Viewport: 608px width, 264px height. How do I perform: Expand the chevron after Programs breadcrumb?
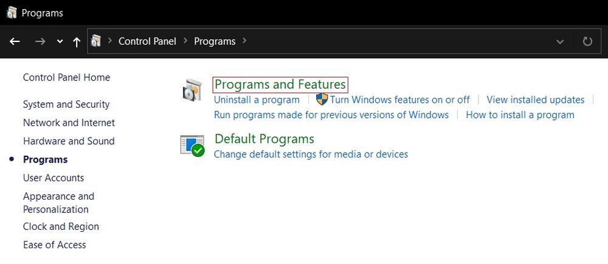pos(244,40)
